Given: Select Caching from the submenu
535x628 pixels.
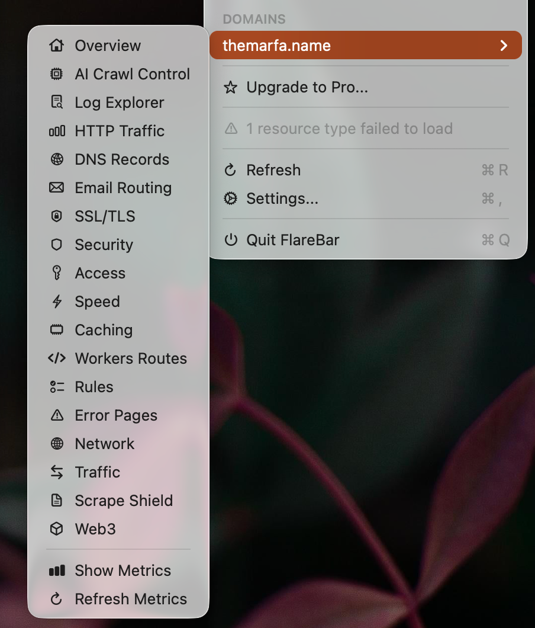Looking at the screenshot, I should 104,330.
